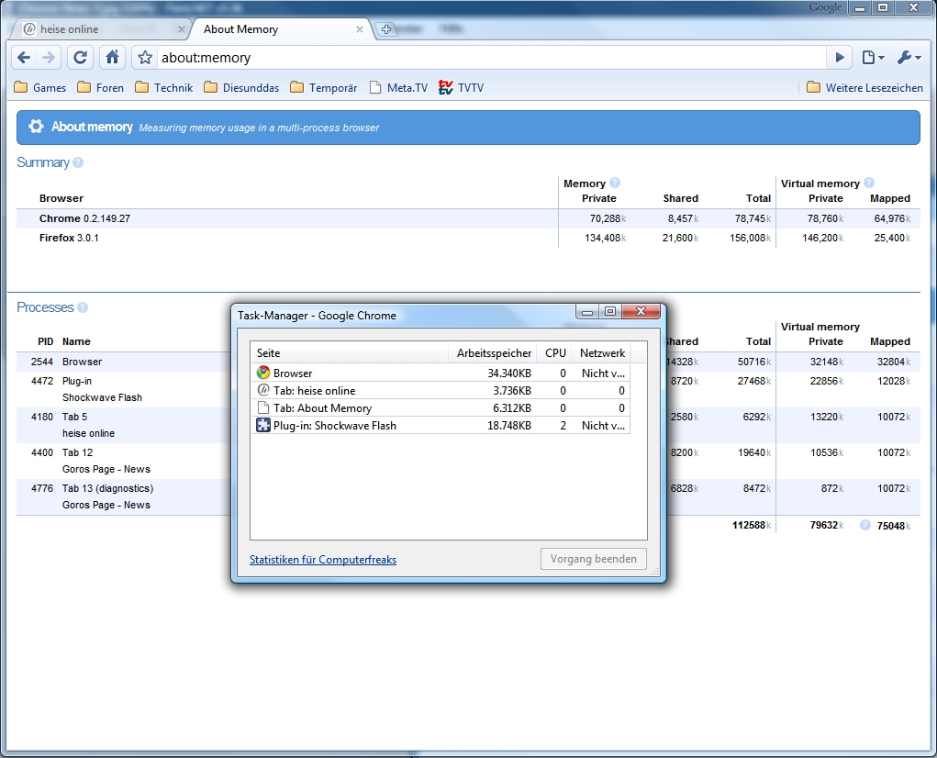Viewport: 937px width, 758px height.
Task: Sort Task-Manager by Netzwerk column
Action: pyautogui.click(x=602, y=353)
